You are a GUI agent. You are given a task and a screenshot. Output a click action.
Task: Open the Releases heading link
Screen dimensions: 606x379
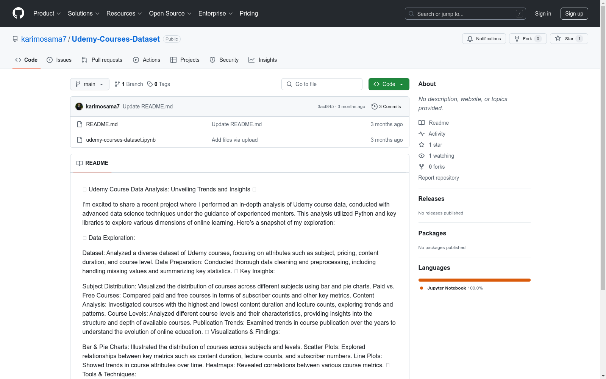click(431, 199)
